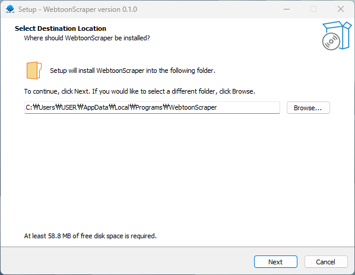
Task: Click the WebtoonScraper app icon in title bar
Action: click(10, 9)
